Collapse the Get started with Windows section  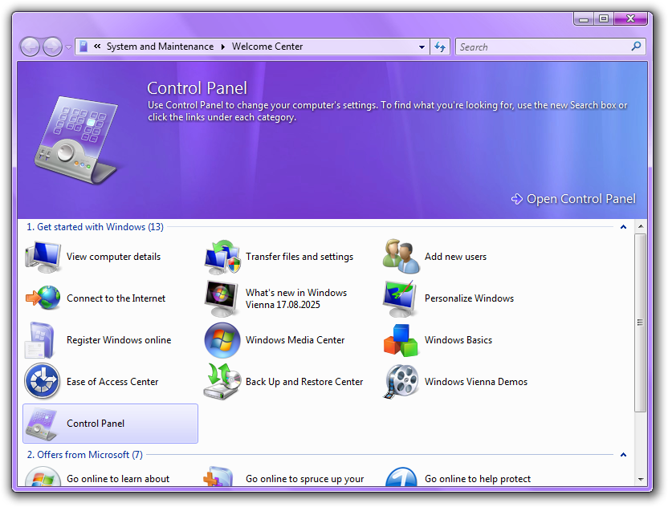point(623,227)
